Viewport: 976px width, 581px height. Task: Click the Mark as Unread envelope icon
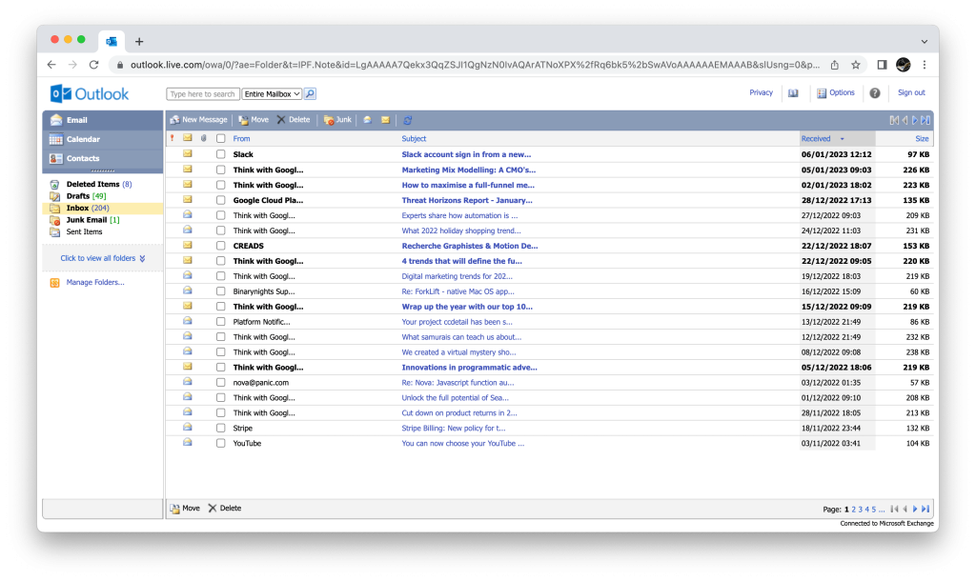[385, 120]
